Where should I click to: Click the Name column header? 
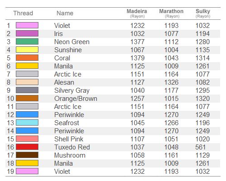(65, 13)
